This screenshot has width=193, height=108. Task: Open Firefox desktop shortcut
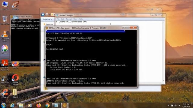(15, 65)
